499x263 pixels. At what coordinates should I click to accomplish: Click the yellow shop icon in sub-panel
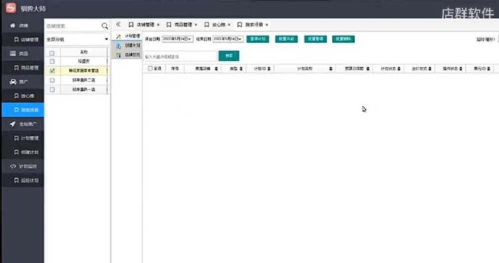click(x=119, y=55)
